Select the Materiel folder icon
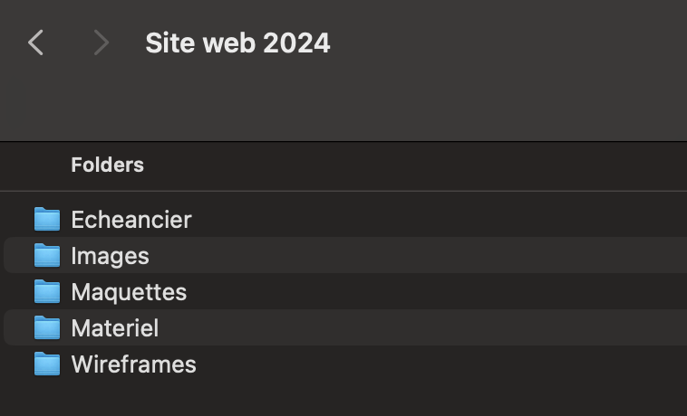This screenshot has width=687, height=416. click(x=47, y=328)
